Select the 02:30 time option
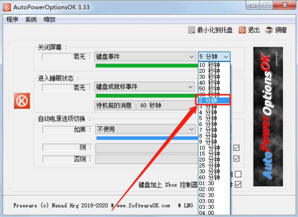This screenshot has width=298, height=217. (x=214, y=195)
